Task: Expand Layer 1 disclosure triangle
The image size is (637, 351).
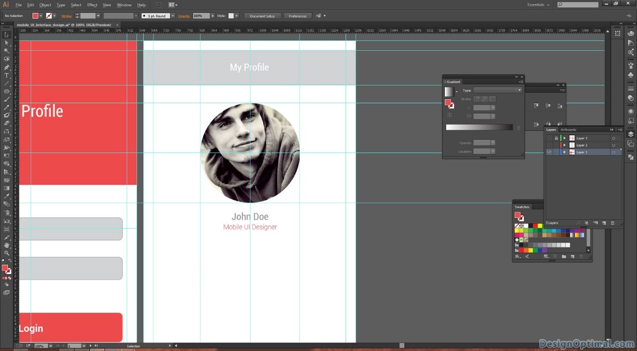Action: pos(564,152)
